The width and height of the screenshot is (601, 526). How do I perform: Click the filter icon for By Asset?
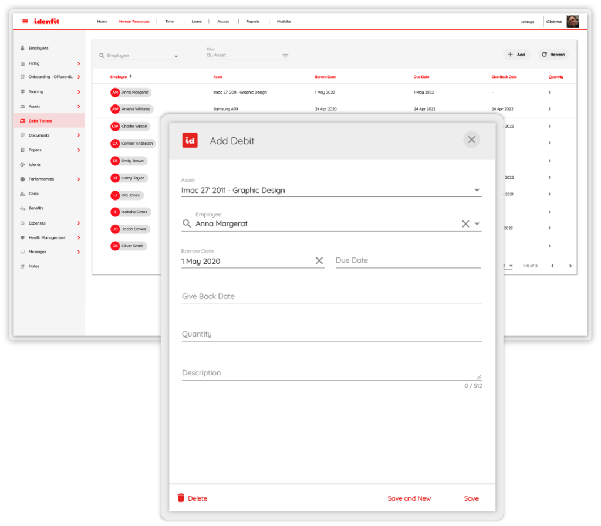pyautogui.click(x=285, y=56)
